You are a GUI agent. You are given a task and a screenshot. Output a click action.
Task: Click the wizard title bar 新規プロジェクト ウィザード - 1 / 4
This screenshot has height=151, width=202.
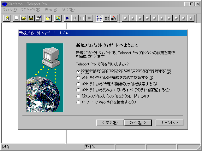(103, 33)
